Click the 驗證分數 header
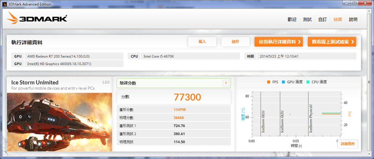Viewport: 374px width, 159px height. [128, 83]
